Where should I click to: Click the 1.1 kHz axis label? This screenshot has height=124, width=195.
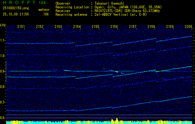tap(2, 40)
